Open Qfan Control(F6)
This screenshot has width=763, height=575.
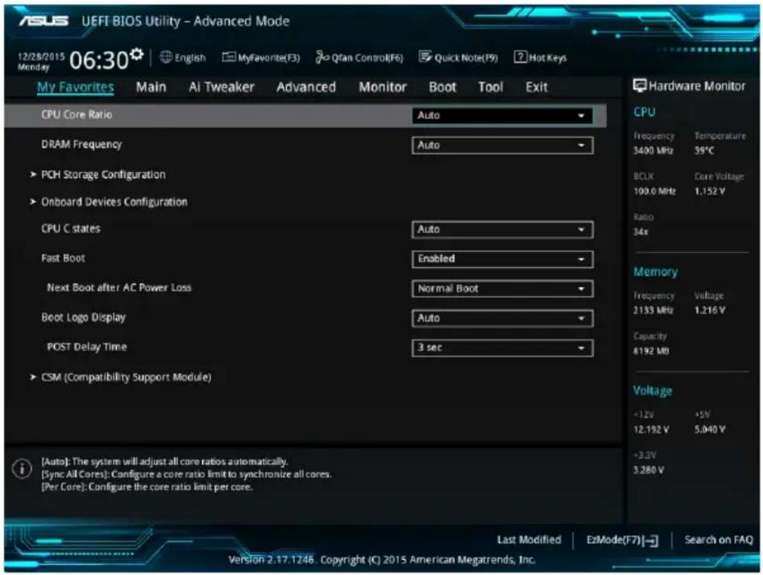coord(360,58)
